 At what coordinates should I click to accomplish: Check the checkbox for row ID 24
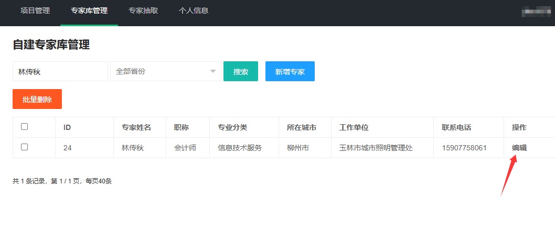[x=25, y=147]
